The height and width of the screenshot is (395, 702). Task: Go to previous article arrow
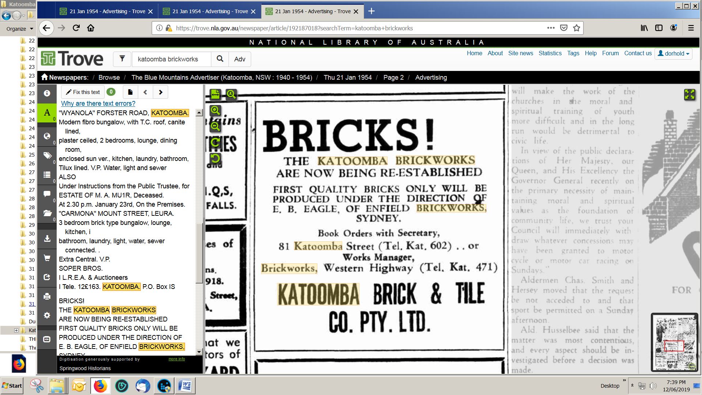[145, 92]
